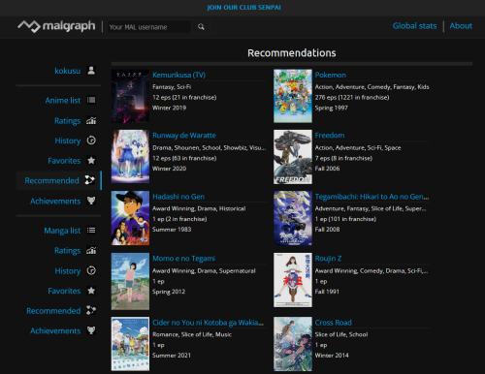Click the Manga list icon

(91, 231)
